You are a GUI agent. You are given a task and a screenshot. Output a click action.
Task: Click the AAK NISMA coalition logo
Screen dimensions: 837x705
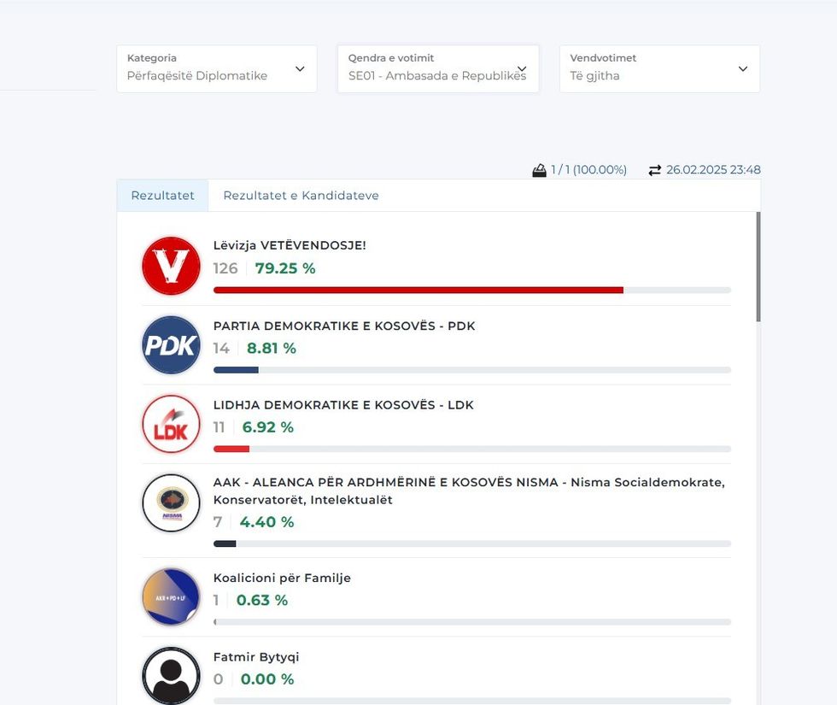coord(171,502)
